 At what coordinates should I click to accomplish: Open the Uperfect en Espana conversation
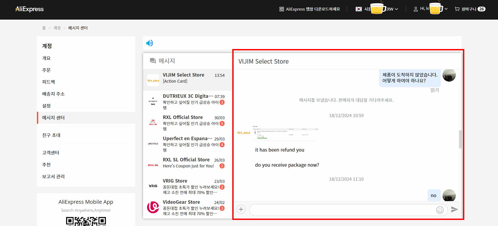188,144
